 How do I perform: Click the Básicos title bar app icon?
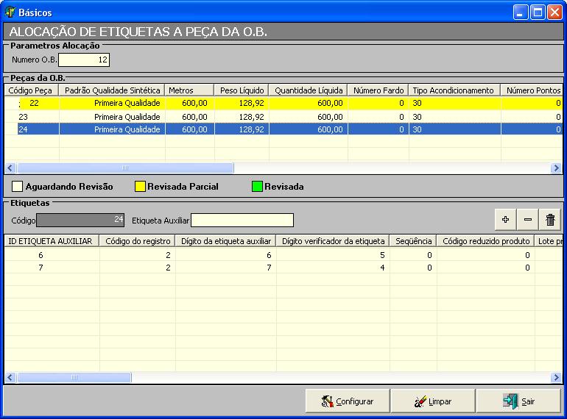10,12
